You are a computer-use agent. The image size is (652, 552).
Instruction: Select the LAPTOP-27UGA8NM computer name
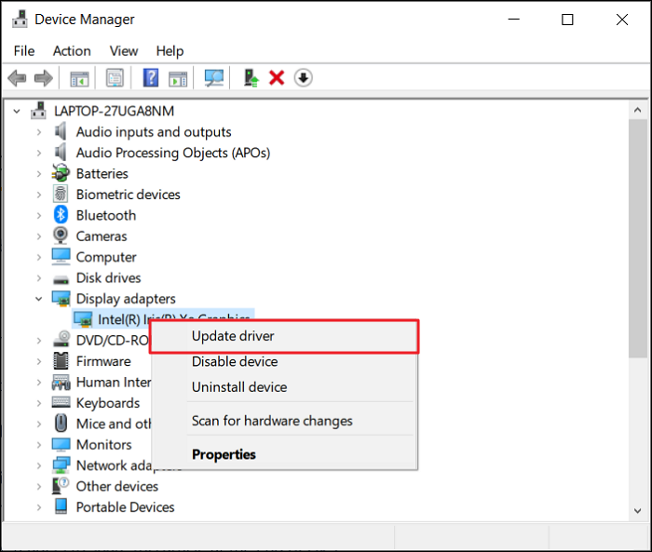[114, 111]
